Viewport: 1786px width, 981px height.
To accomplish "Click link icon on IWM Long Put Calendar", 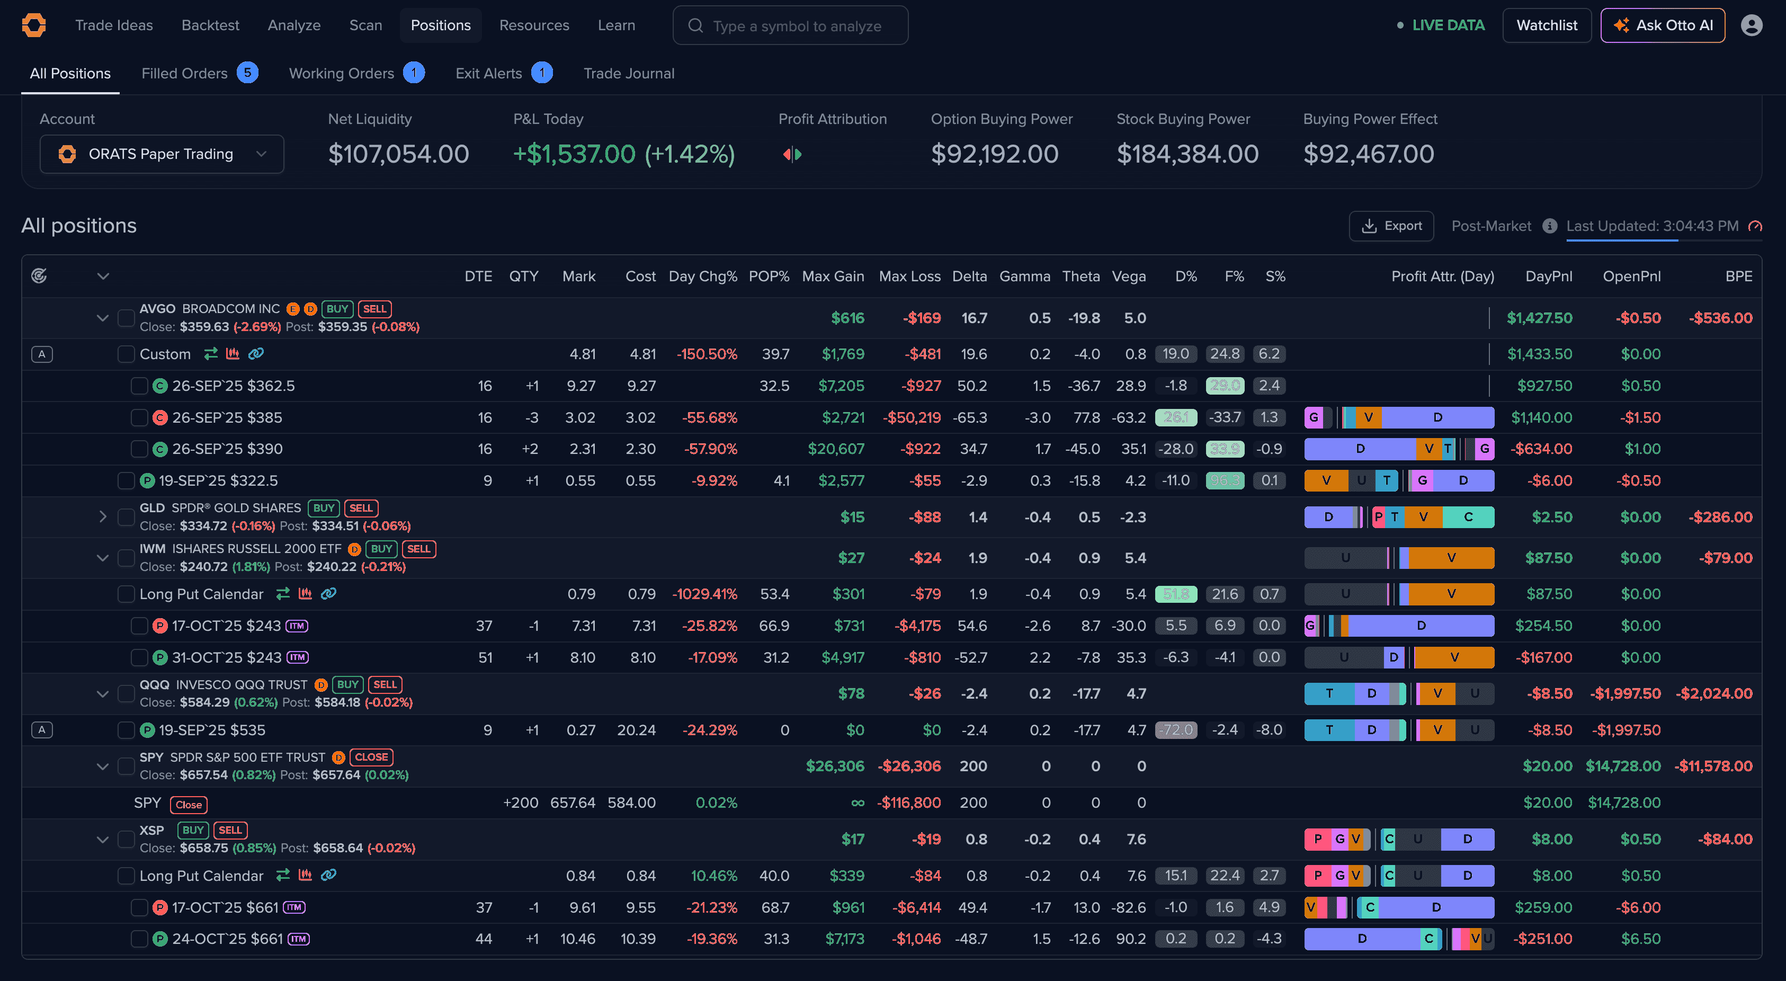I will point(328,593).
